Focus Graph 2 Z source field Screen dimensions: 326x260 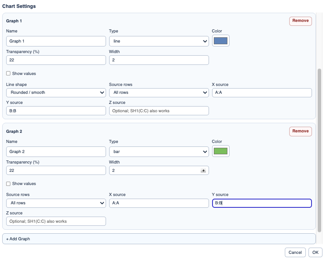click(56, 221)
